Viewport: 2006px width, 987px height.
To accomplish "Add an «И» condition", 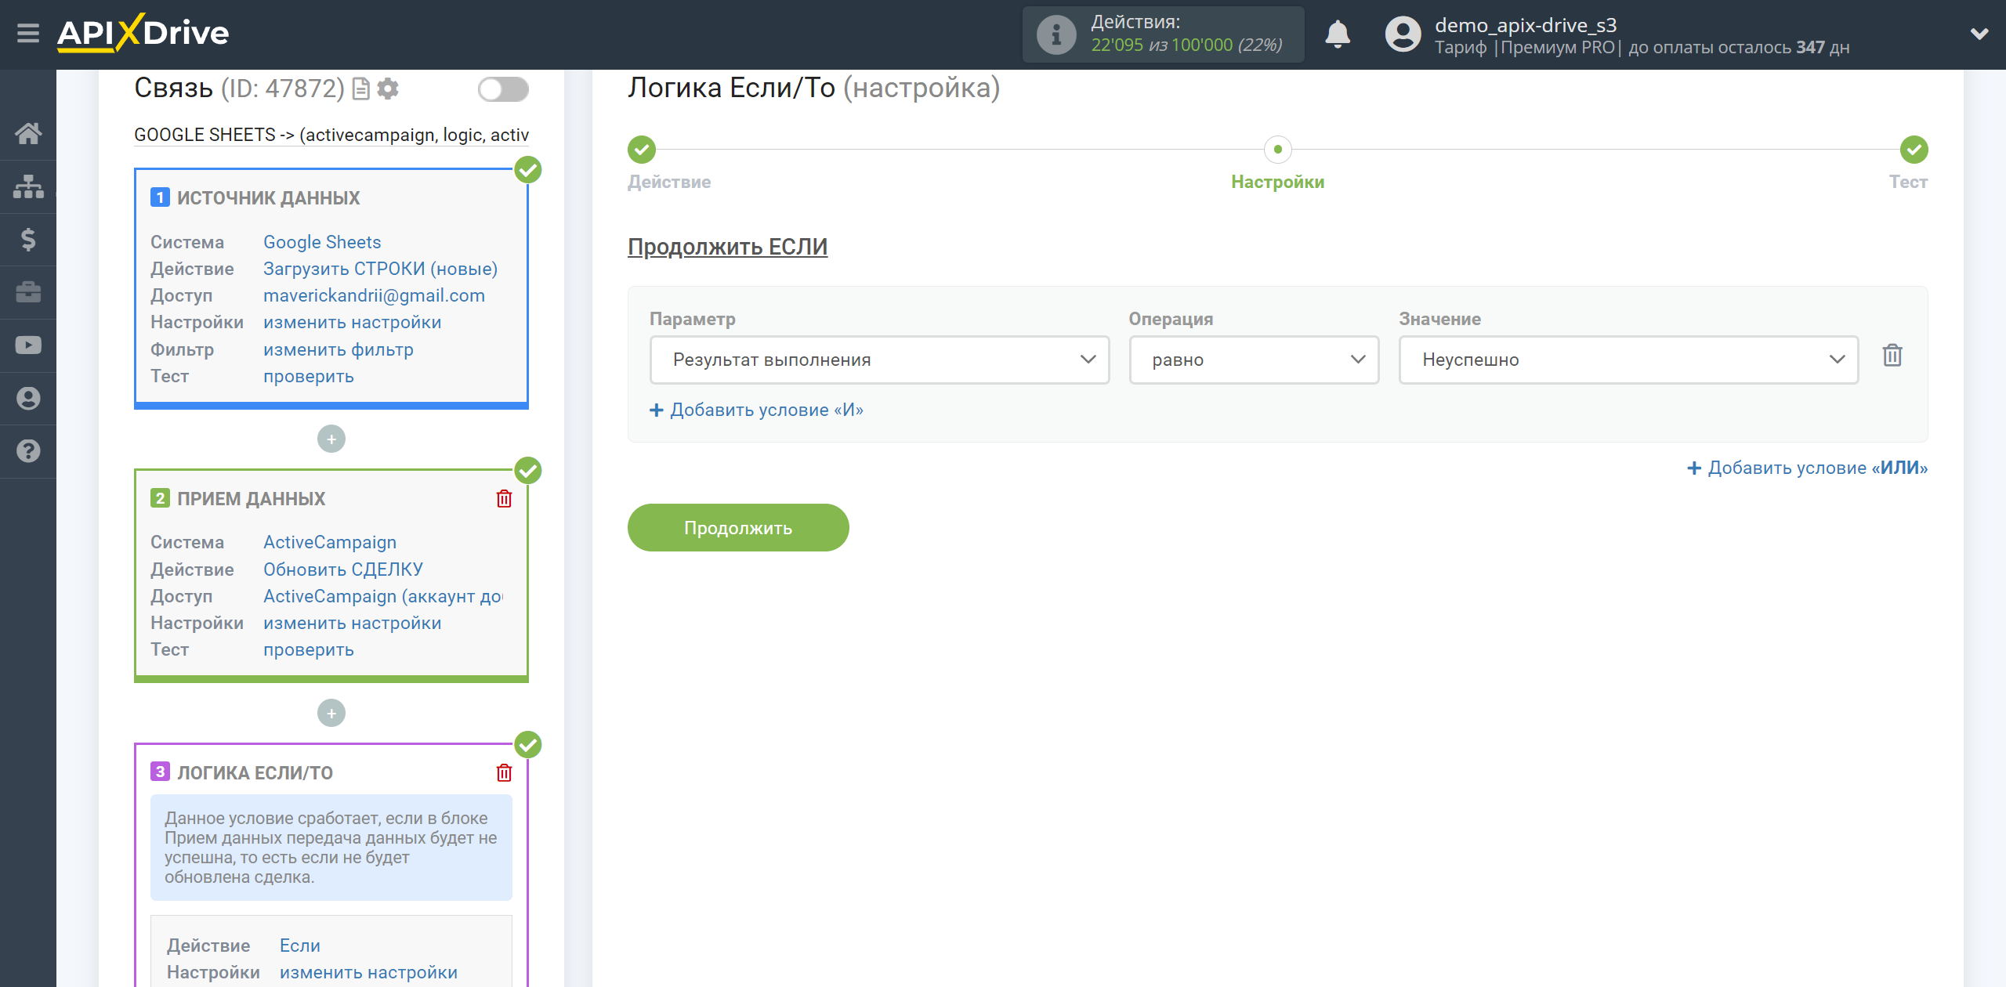I will click(757, 410).
